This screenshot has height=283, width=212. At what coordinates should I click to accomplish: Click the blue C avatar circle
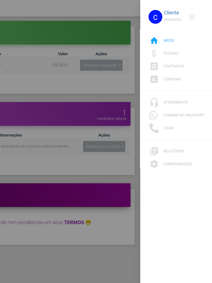tap(155, 17)
